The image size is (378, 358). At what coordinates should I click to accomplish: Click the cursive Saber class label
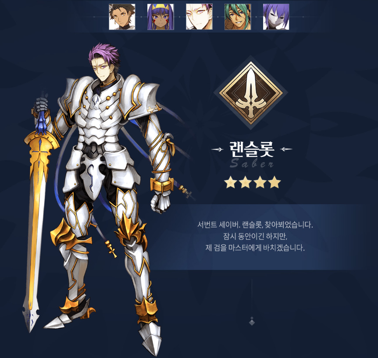(252, 164)
